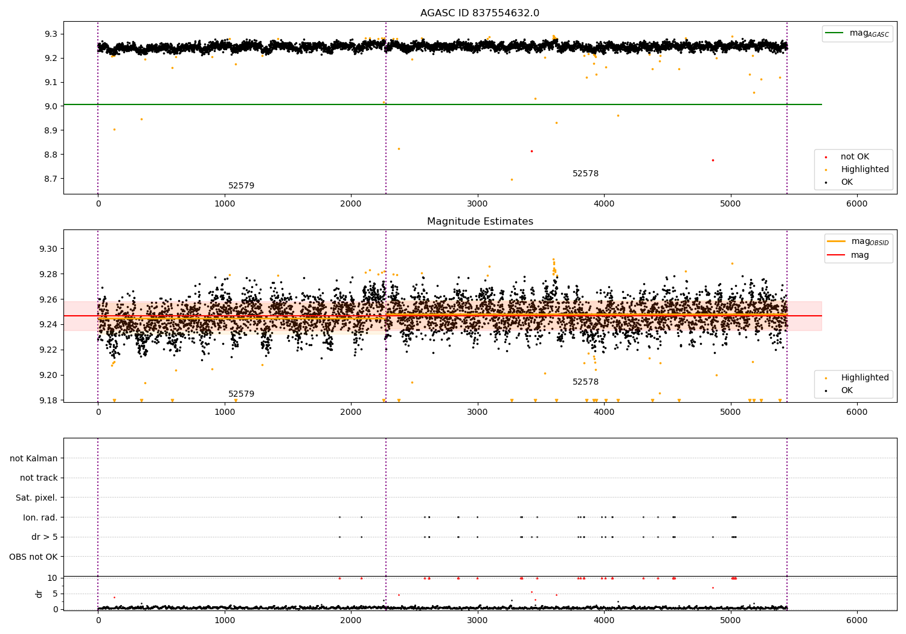Select the green mag AGASC legend entry
This screenshot has width=906, height=634.
tap(857, 33)
